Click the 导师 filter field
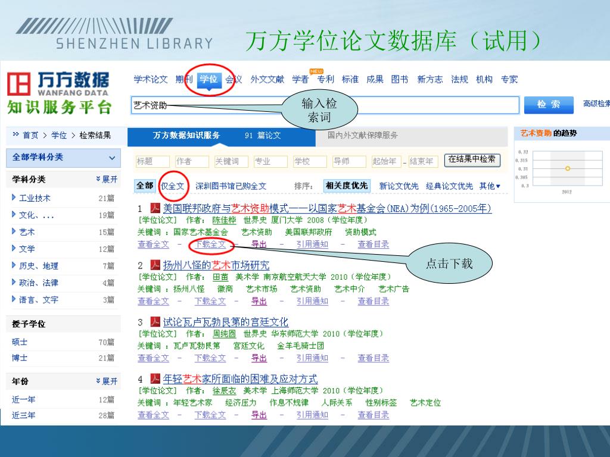The height and width of the screenshot is (457, 610). [349, 161]
